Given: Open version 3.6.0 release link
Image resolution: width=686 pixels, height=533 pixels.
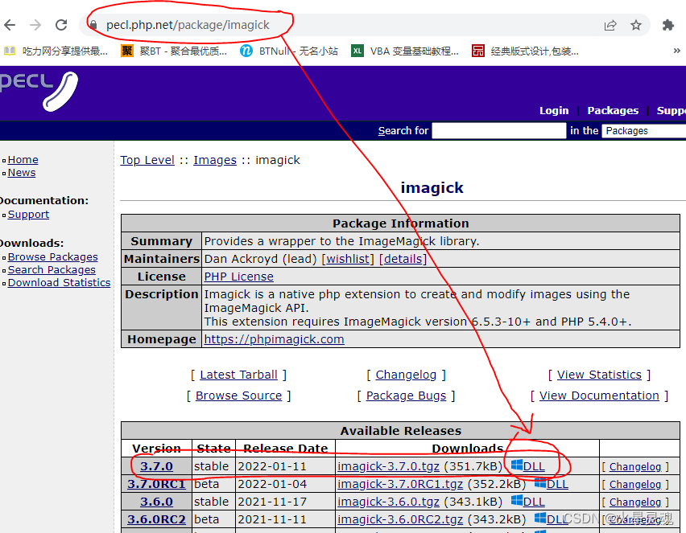Looking at the screenshot, I should [157, 502].
